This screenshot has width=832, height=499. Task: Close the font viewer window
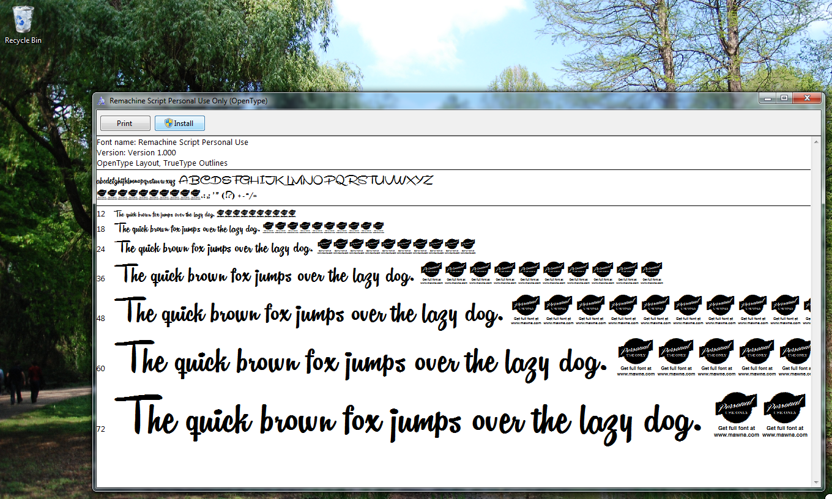pos(807,98)
